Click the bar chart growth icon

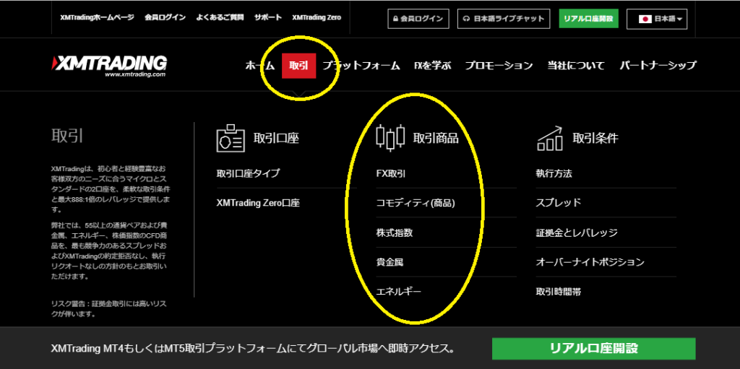[x=550, y=137]
